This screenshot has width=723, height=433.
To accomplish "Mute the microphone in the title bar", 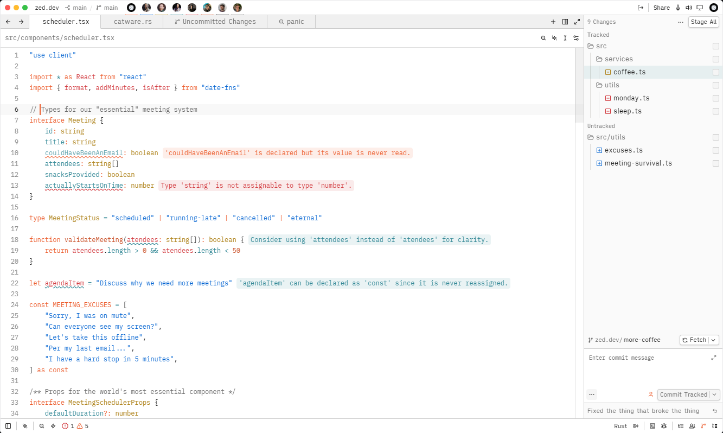I will (677, 8).
